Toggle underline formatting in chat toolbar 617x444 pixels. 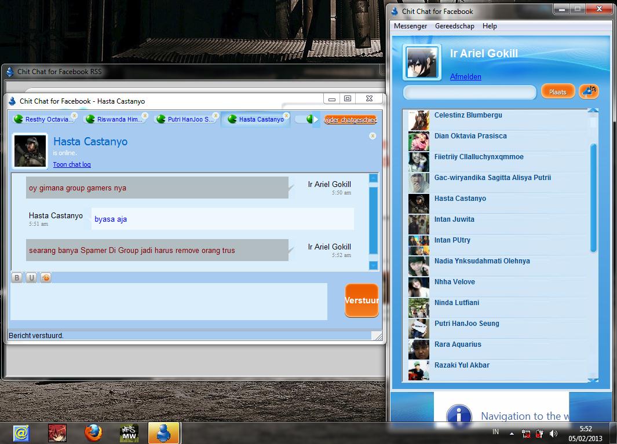pyautogui.click(x=31, y=278)
